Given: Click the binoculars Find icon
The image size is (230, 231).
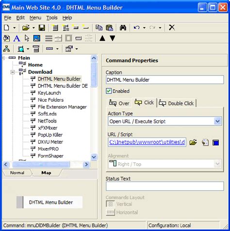Looking at the screenshot, I should 123,28.
